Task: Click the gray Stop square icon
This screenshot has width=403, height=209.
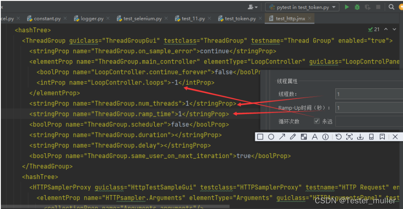Action: (378, 7)
